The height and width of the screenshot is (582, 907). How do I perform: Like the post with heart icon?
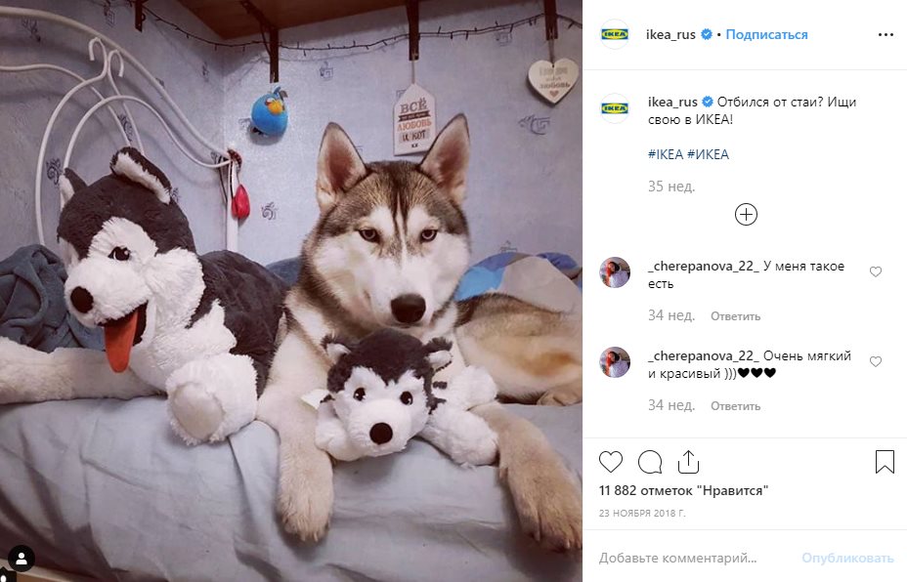pyautogui.click(x=611, y=461)
